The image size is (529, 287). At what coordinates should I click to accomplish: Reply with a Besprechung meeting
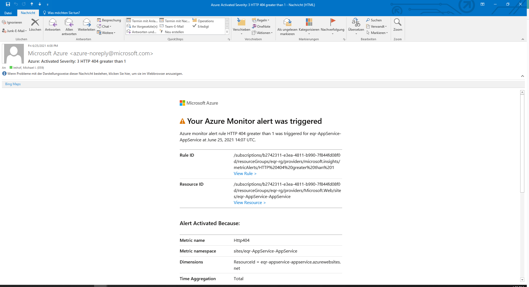pyautogui.click(x=109, y=20)
